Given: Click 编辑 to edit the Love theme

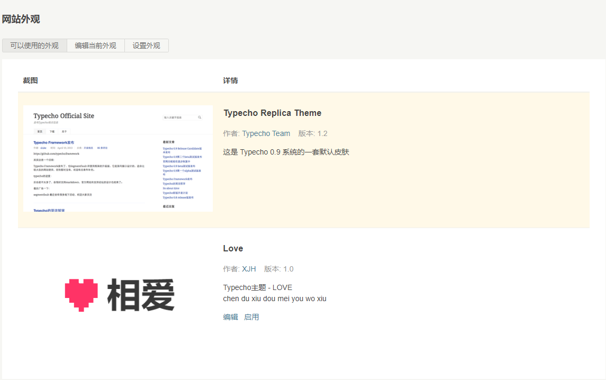Looking at the screenshot, I should [230, 316].
